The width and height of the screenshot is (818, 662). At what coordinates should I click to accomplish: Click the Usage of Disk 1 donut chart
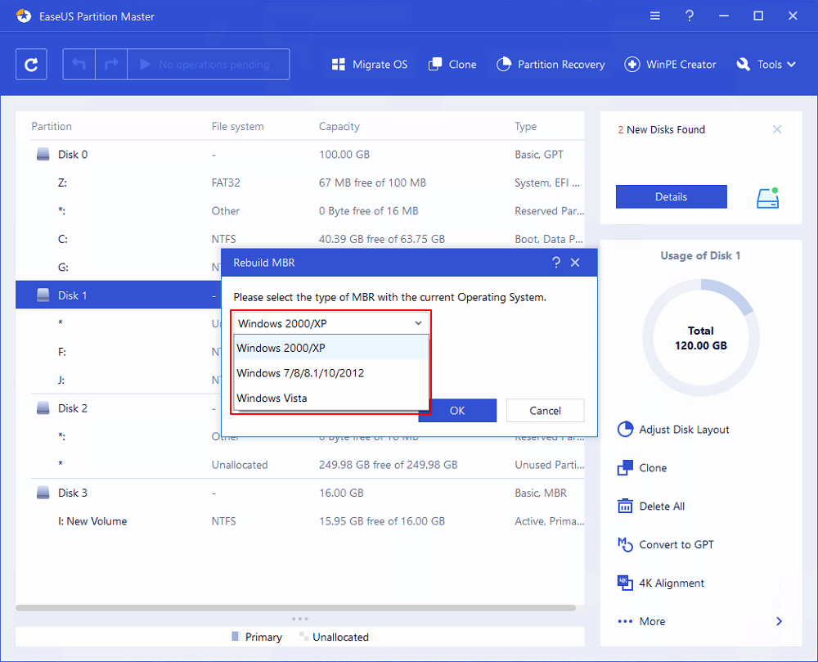pos(701,338)
